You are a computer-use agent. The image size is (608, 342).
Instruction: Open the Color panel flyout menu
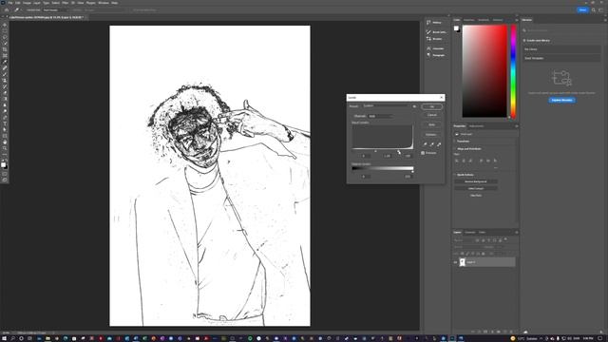coord(516,20)
